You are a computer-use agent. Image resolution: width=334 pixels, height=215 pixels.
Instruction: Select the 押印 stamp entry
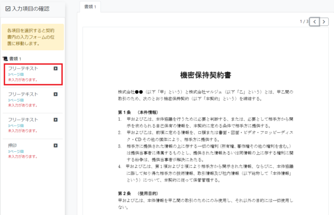(x=13, y=145)
